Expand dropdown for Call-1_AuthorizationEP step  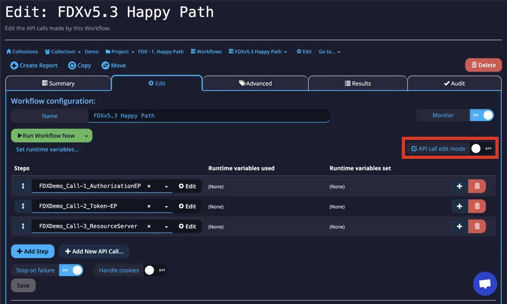tap(166, 186)
